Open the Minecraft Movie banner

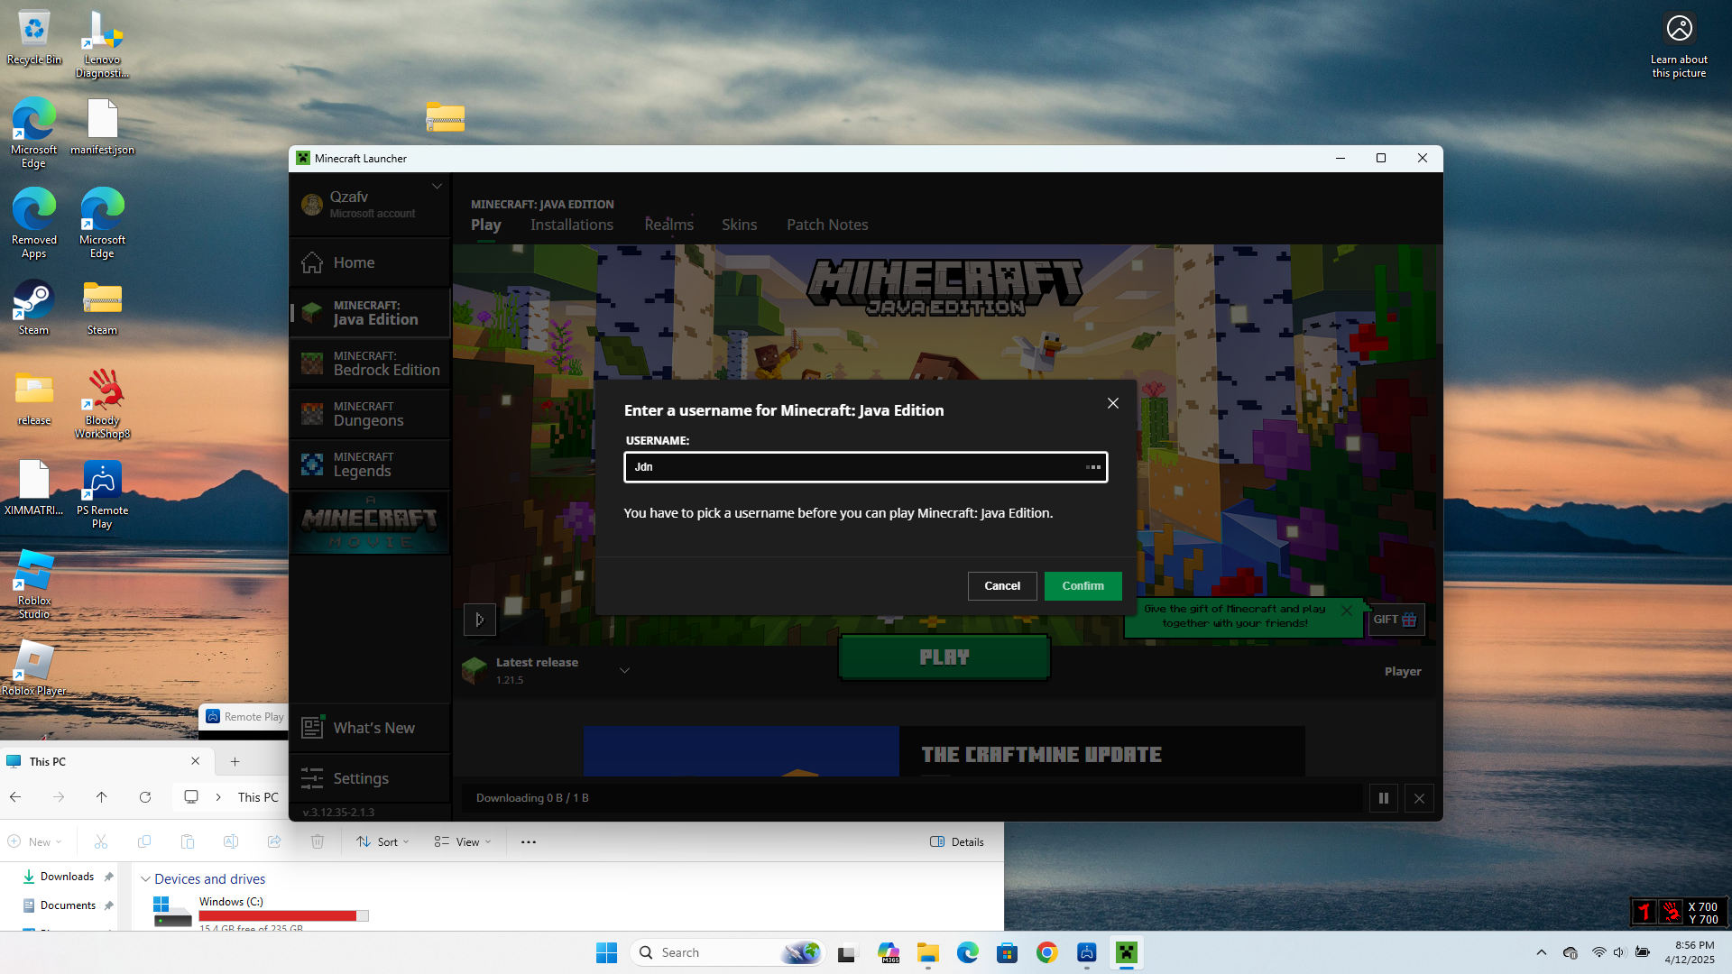pyautogui.click(x=370, y=522)
